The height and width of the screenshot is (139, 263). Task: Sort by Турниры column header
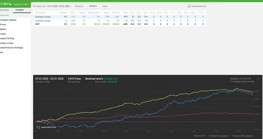tap(63, 12)
